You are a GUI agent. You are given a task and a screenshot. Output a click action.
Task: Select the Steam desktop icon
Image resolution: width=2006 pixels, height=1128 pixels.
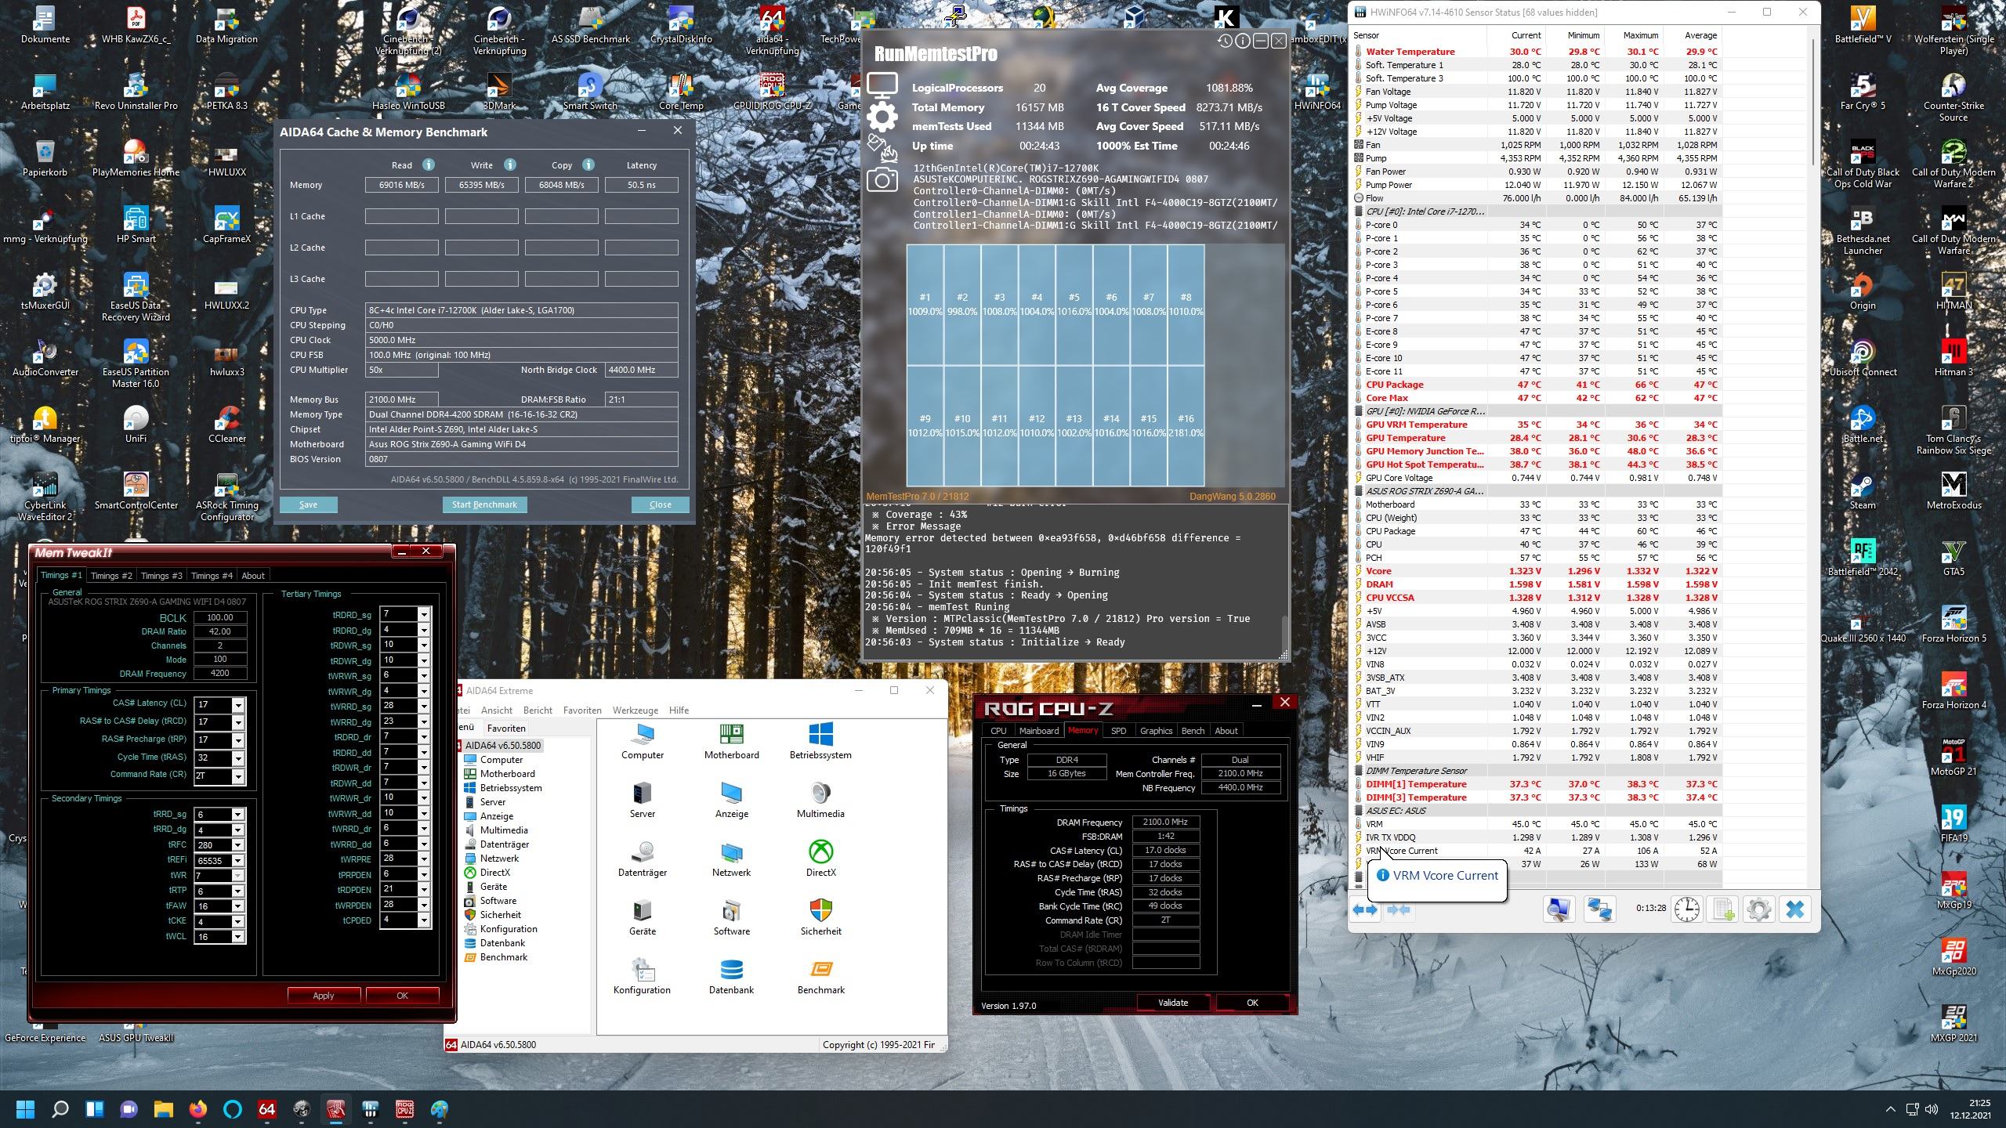tap(1863, 492)
